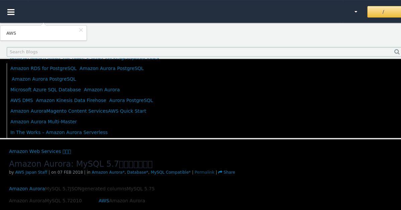Click the 07 FEB 2018 date text

coord(70,172)
